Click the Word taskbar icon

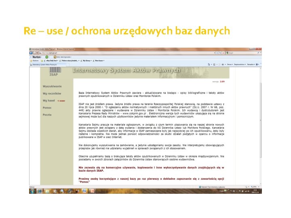pyautogui.click(x=84, y=191)
